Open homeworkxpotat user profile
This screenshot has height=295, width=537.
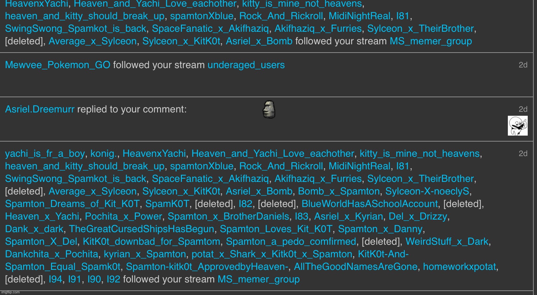pos(459,267)
